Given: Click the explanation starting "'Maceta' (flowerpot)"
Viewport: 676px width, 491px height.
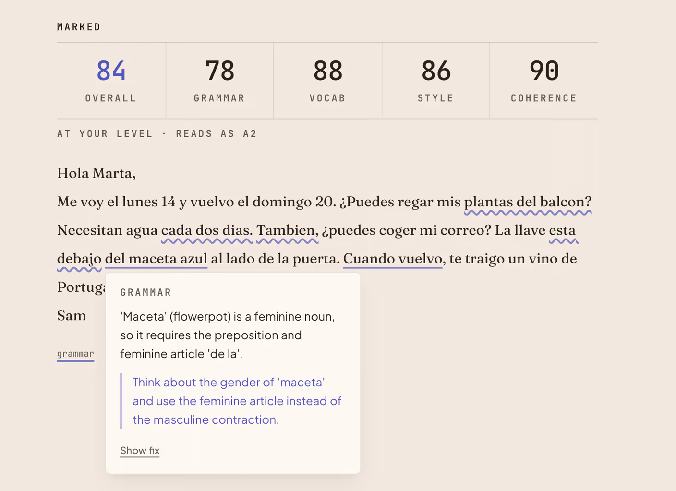Looking at the screenshot, I should [x=228, y=335].
